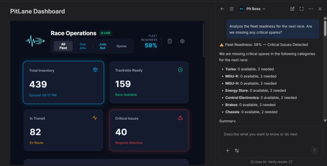Open dashboard settings gear icon
The width and height of the screenshot is (327, 166).
tap(182, 41)
